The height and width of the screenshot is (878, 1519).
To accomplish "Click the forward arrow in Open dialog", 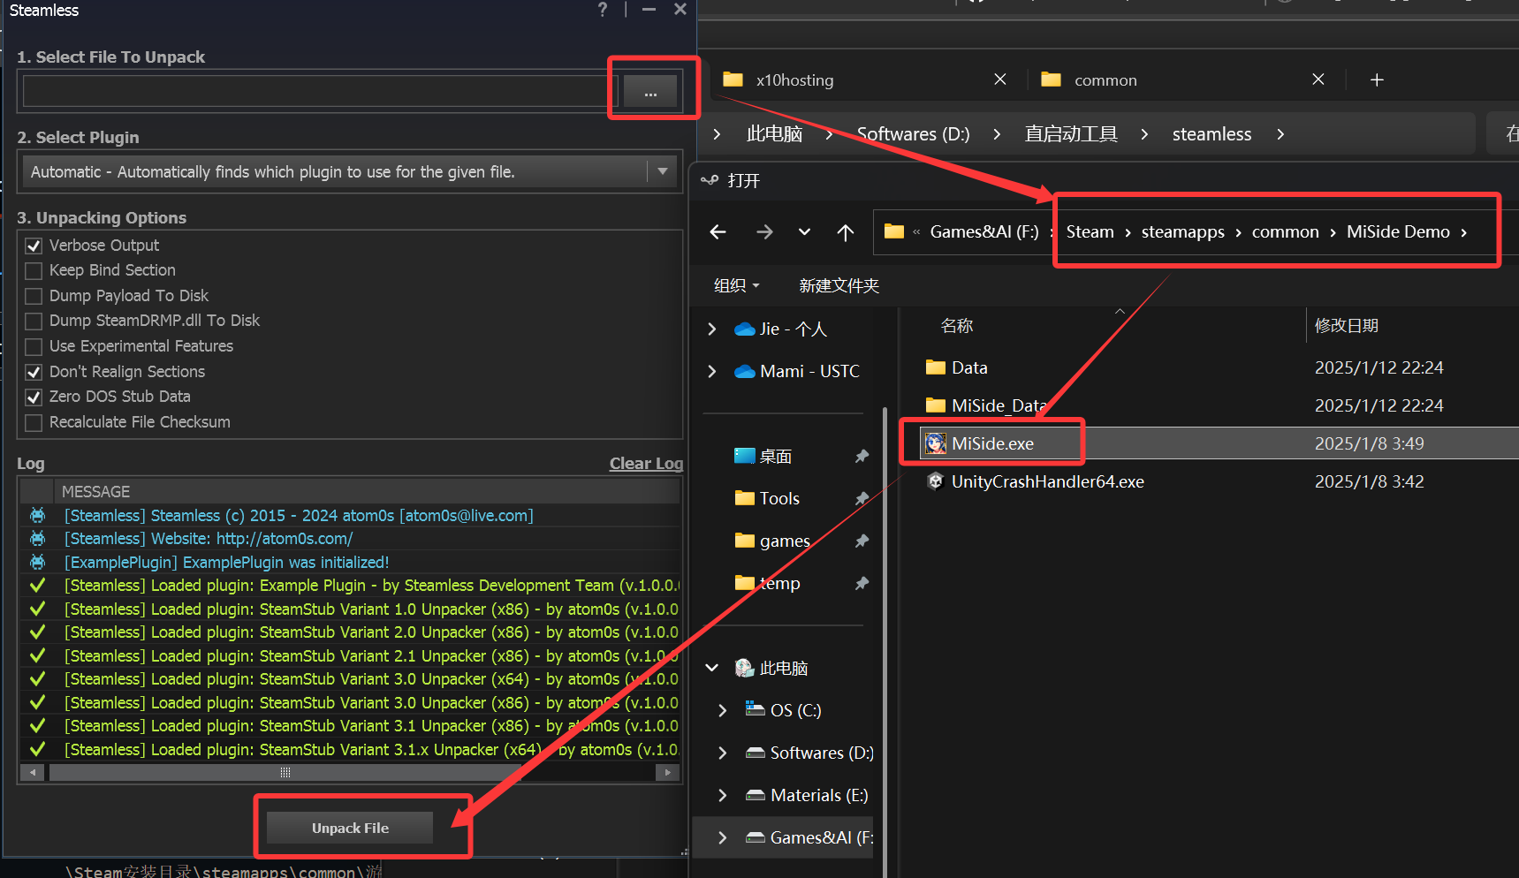I will click(764, 231).
